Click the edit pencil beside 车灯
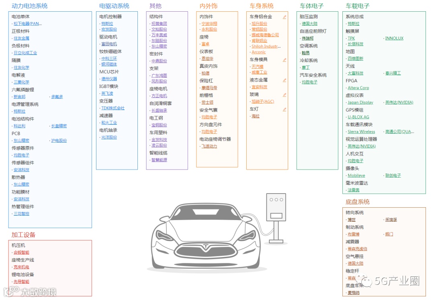434x300 pixels. point(284,110)
